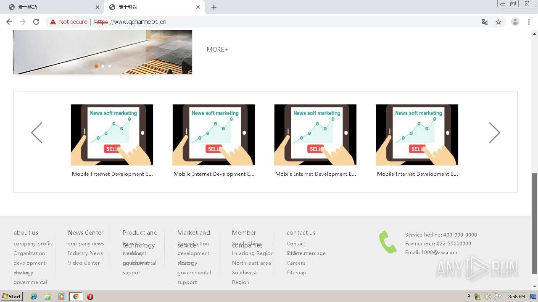538x302 pixels.
Task: Select the orange first slider dot
Action: tap(96, 66)
